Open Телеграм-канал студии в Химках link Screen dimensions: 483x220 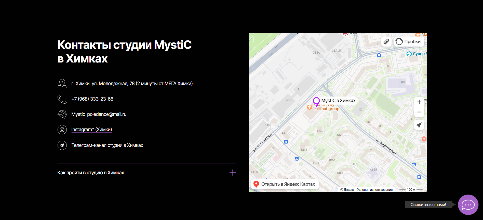tap(107, 145)
